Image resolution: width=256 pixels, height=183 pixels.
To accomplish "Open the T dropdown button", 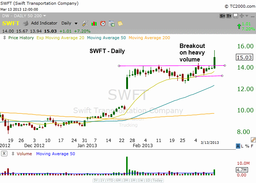I will pyautogui.click(x=229, y=16).
